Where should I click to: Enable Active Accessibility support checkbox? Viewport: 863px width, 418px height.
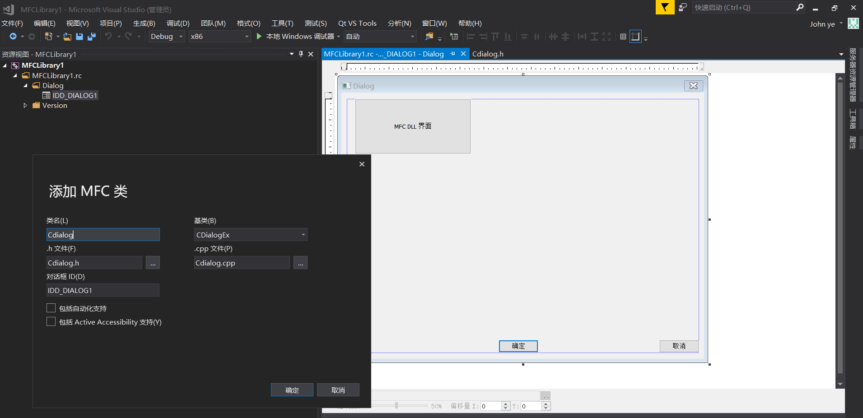click(51, 322)
